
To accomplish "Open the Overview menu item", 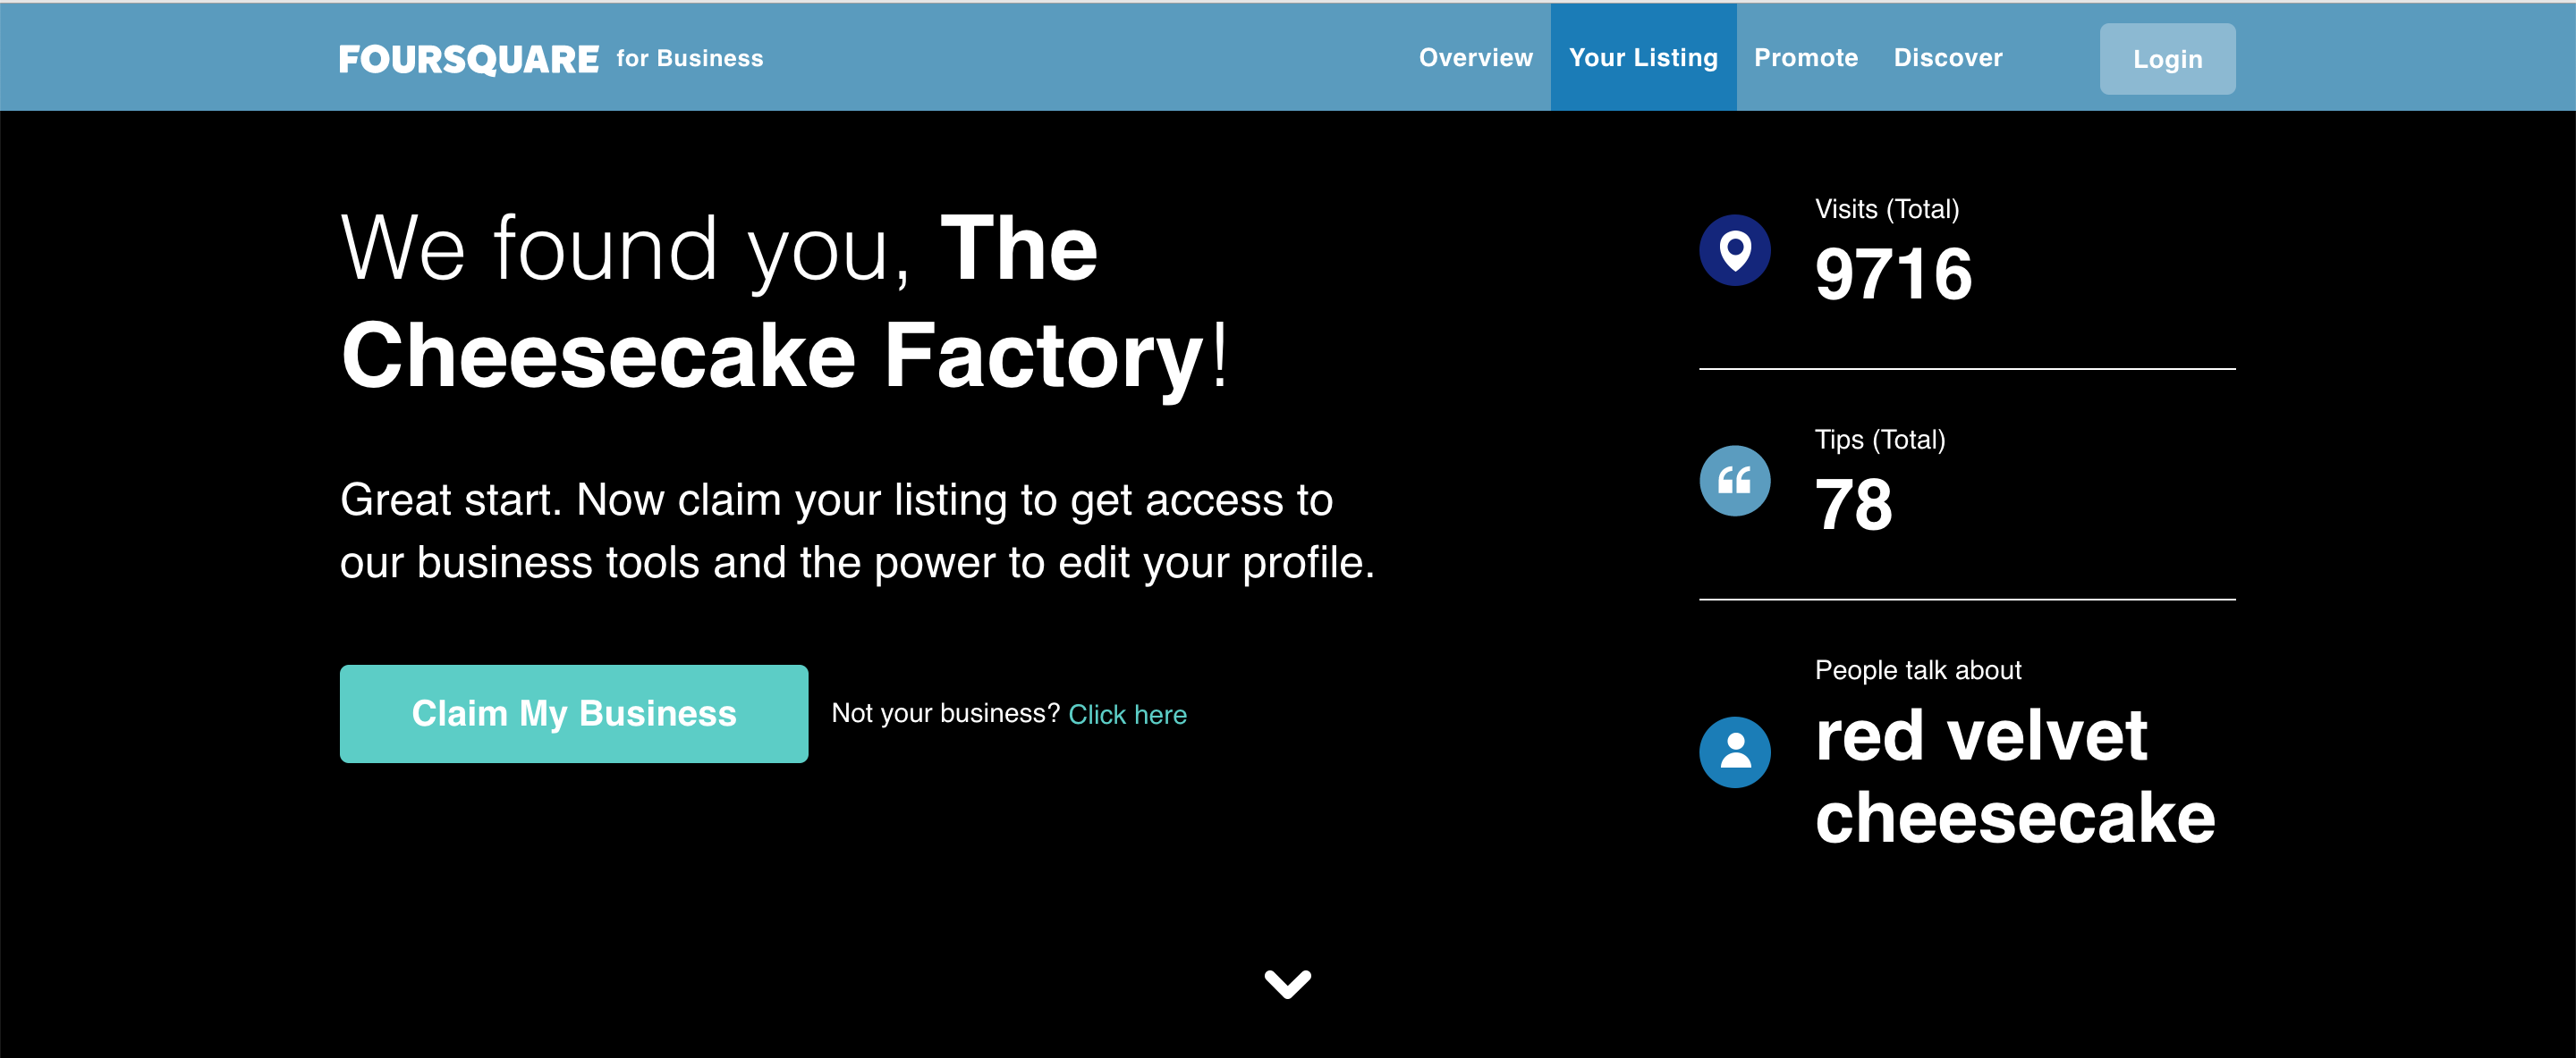I will coord(1475,58).
